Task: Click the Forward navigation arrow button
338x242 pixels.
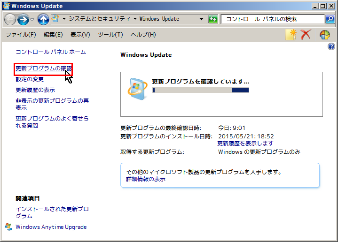Action: 23,19
